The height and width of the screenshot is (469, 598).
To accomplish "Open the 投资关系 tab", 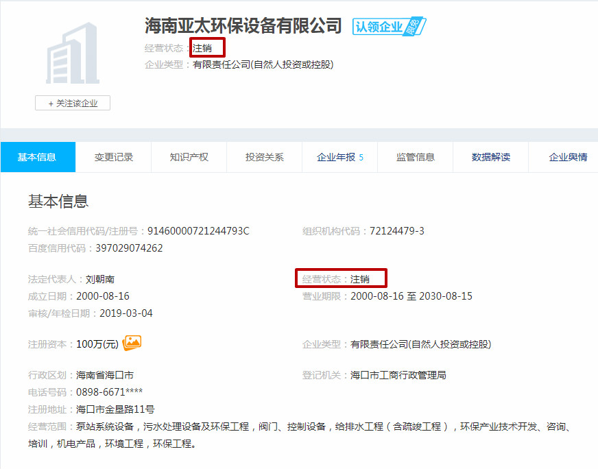I will tap(264, 157).
